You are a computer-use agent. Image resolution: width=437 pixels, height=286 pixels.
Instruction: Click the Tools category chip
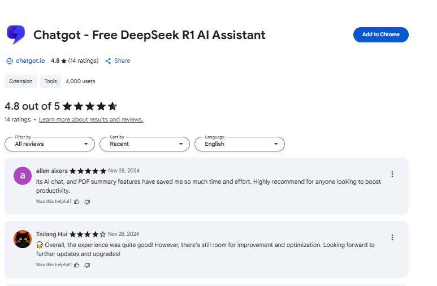click(50, 81)
